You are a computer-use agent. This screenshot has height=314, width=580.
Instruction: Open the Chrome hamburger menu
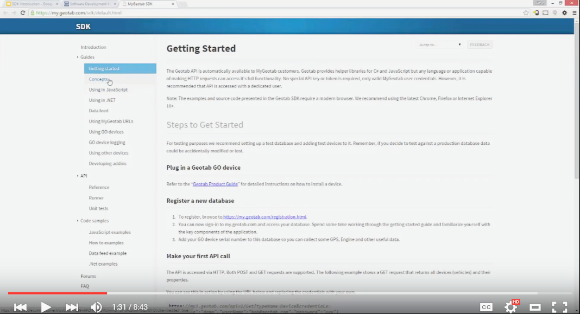(x=575, y=12)
